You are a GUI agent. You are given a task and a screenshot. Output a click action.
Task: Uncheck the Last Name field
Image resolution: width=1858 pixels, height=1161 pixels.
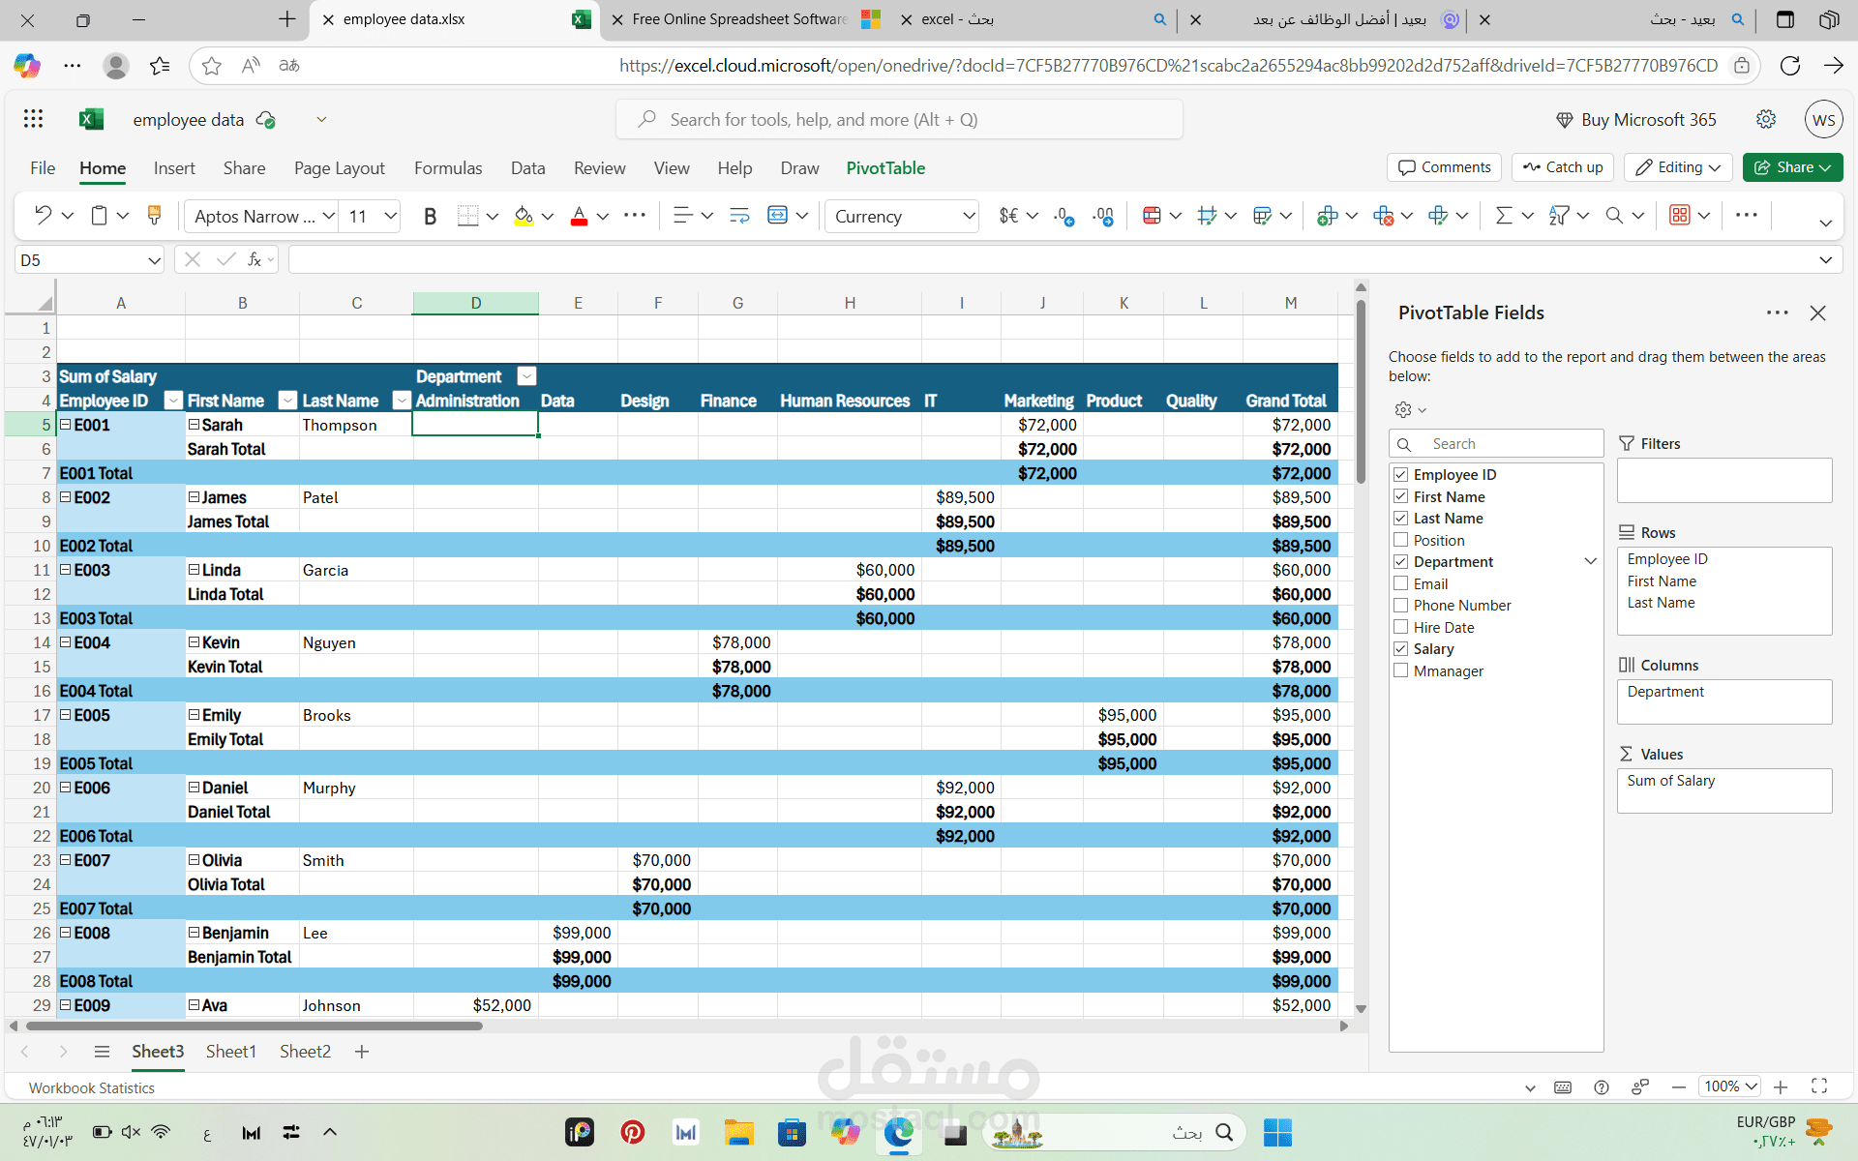(1400, 518)
